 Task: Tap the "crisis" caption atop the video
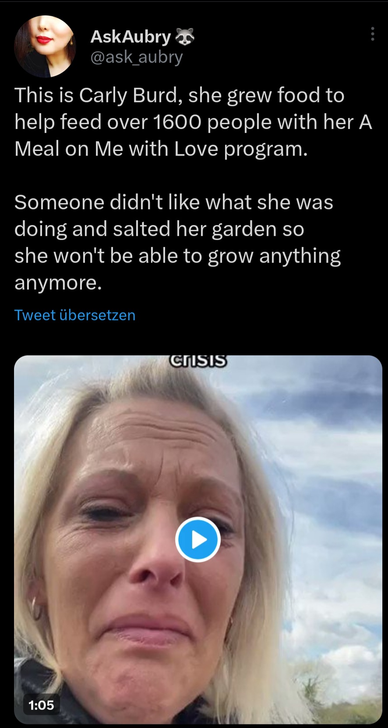pos(198,360)
